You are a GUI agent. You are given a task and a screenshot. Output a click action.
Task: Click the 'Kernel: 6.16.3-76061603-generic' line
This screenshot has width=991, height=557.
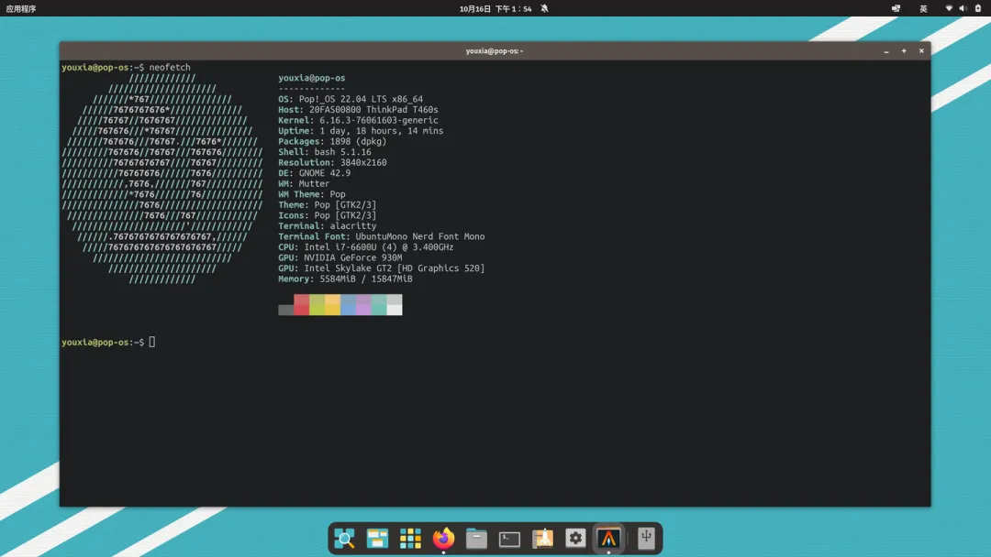tap(359, 121)
